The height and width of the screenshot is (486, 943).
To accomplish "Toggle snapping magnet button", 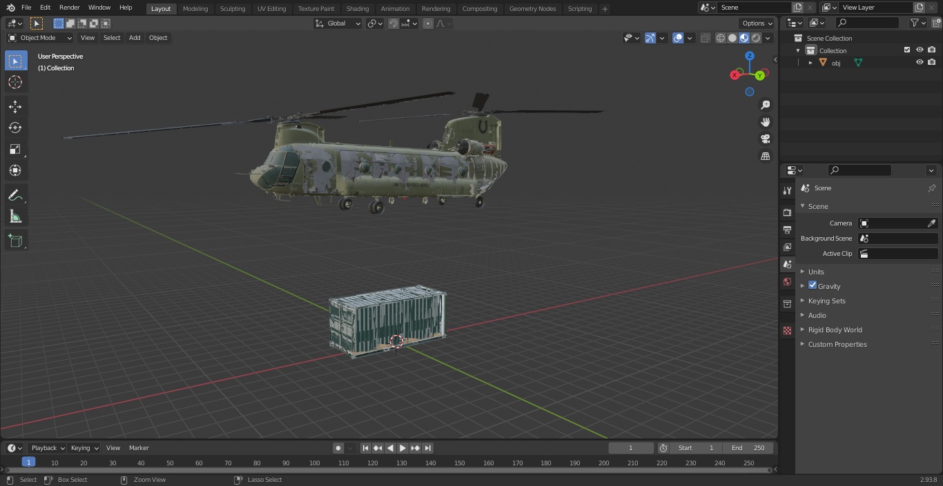I will pos(393,23).
